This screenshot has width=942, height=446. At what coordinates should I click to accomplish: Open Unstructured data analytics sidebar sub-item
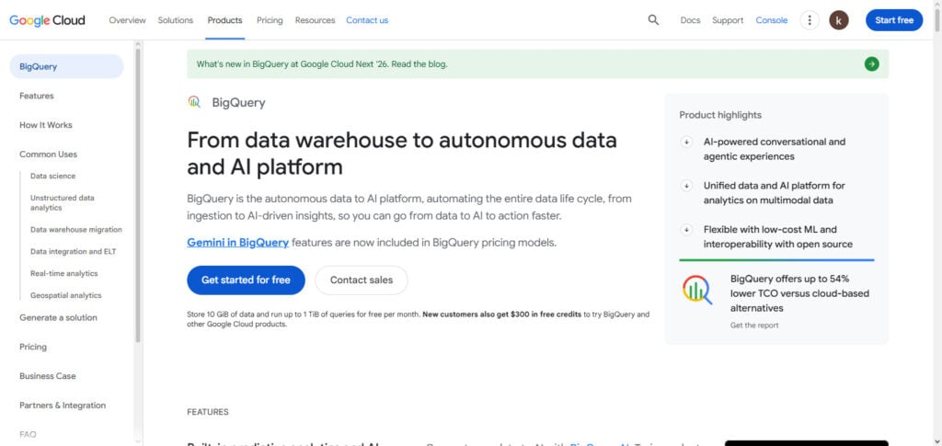click(63, 203)
